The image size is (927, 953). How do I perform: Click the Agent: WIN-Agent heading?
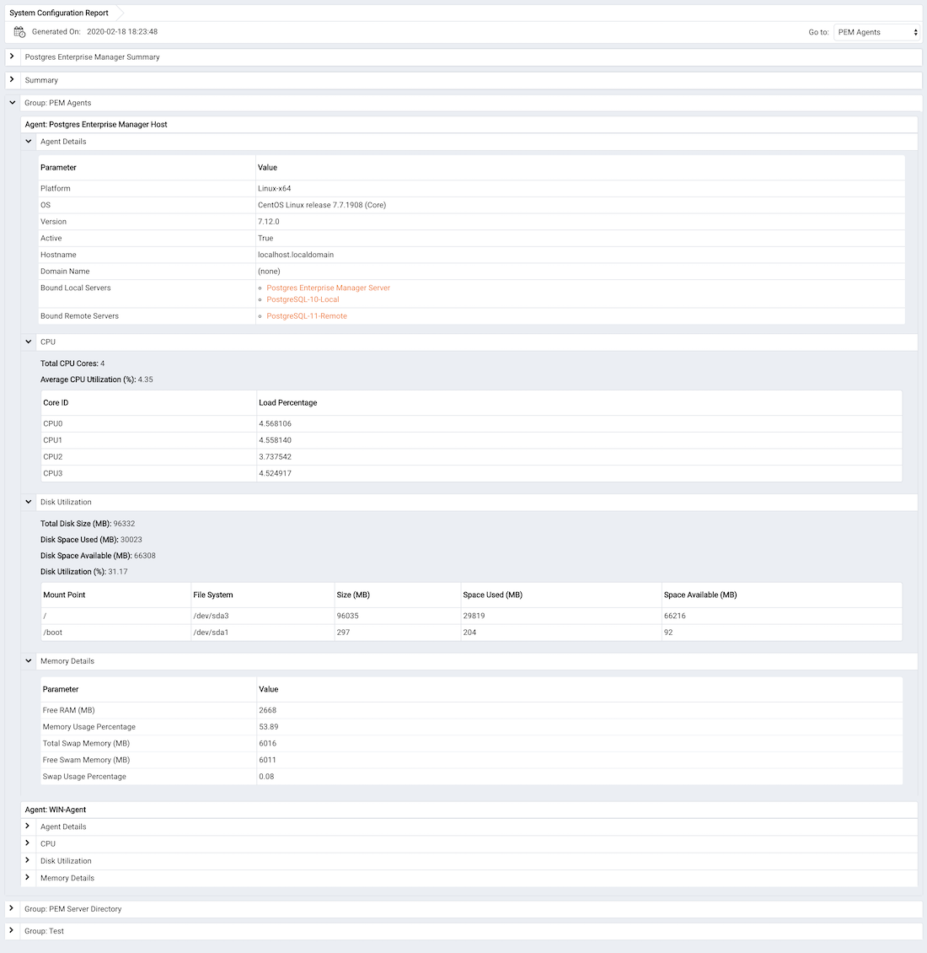56,810
